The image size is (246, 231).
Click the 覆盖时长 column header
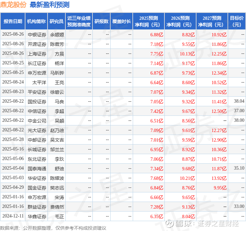(x=122, y=21)
